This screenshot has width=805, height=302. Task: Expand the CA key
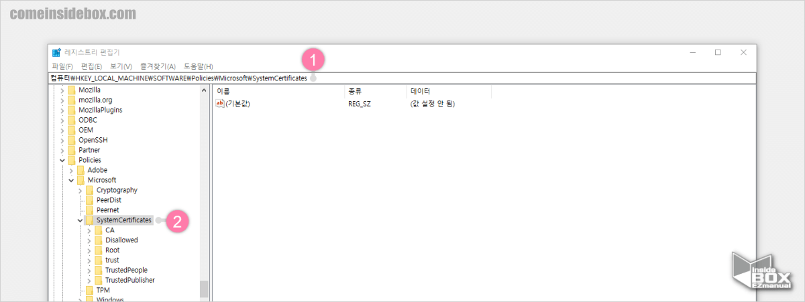pos(89,230)
